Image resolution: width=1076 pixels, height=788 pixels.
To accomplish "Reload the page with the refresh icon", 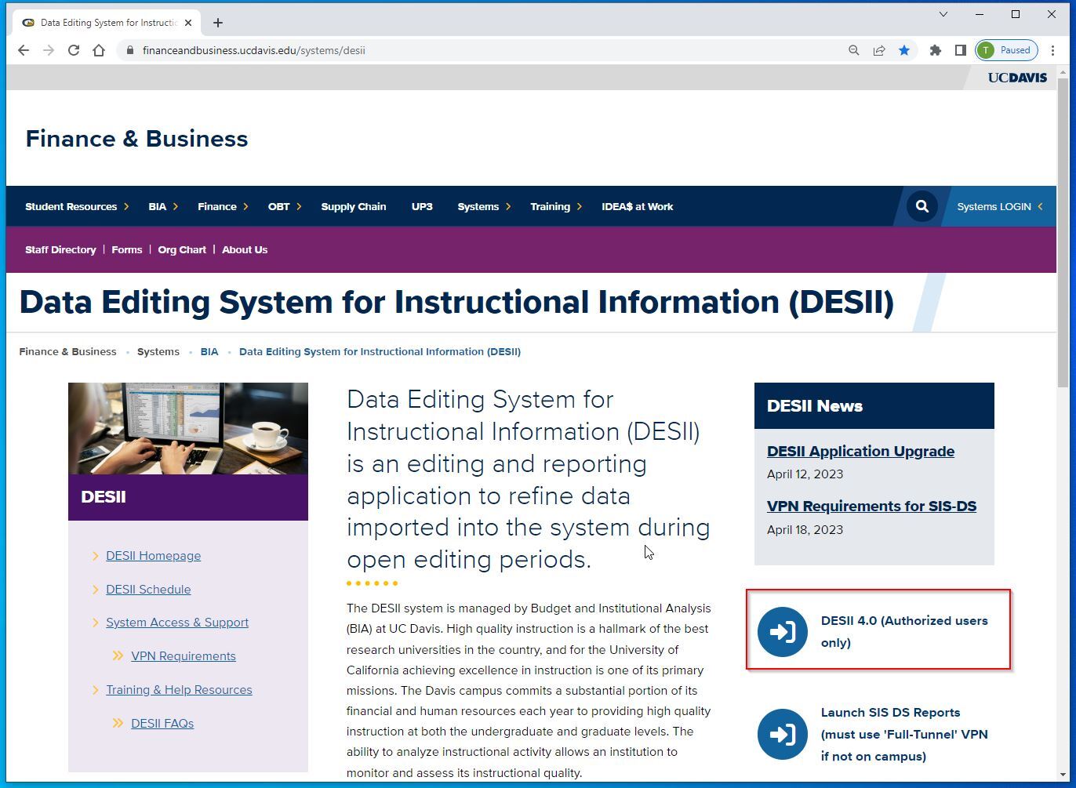I will click(x=73, y=50).
